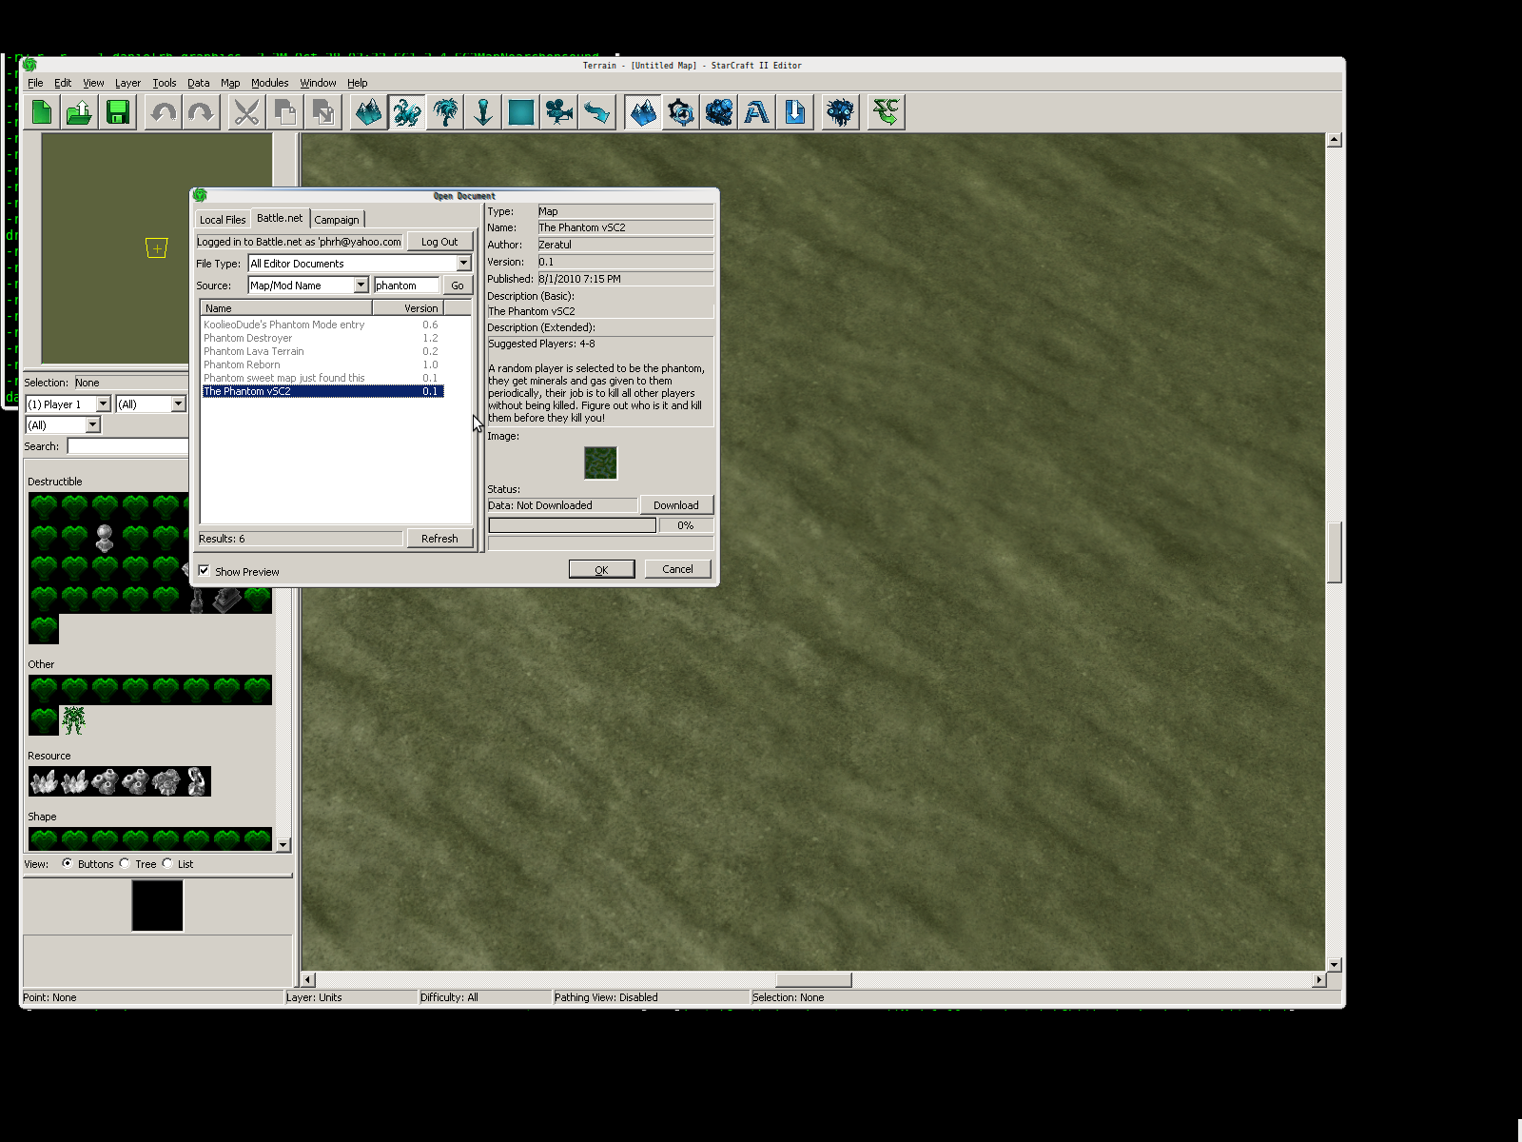This screenshot has height=1142, width=1522.
Task: Select the Tree view radio button
Action: (x=125, y=863)
